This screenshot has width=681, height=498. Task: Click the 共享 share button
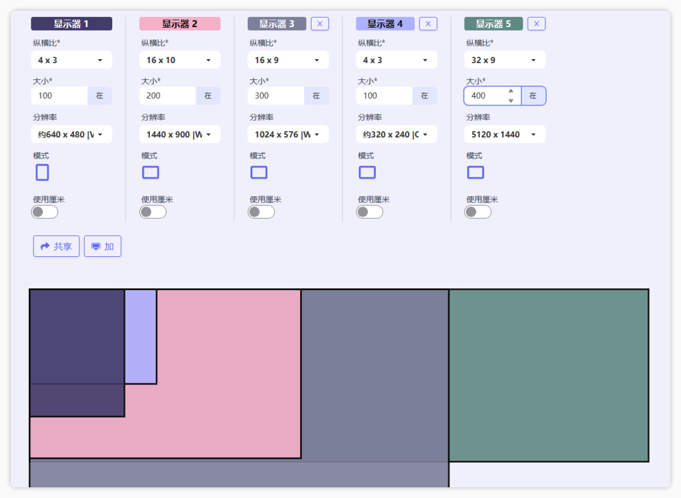pos(56,246)
